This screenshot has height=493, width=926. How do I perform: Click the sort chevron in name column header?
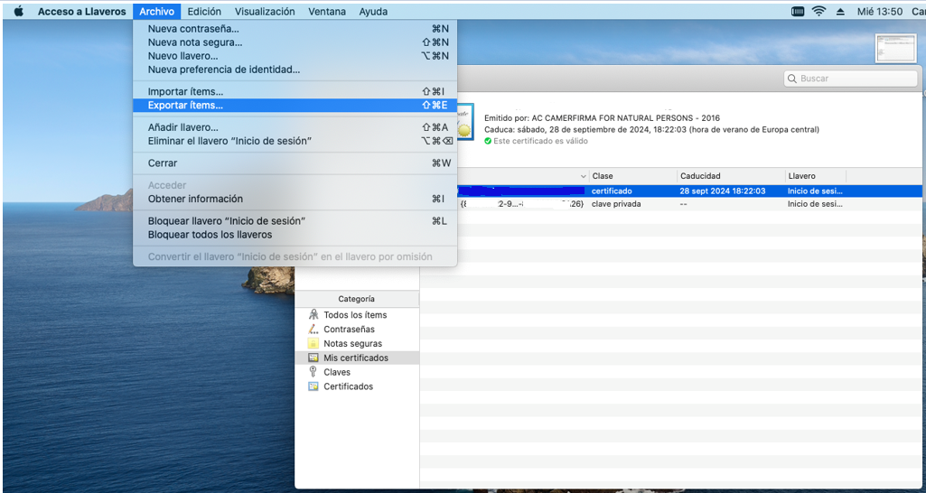pos(584,177)
